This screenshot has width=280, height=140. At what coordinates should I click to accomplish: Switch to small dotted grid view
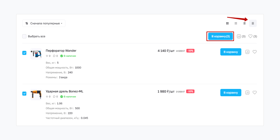(236, 23)
